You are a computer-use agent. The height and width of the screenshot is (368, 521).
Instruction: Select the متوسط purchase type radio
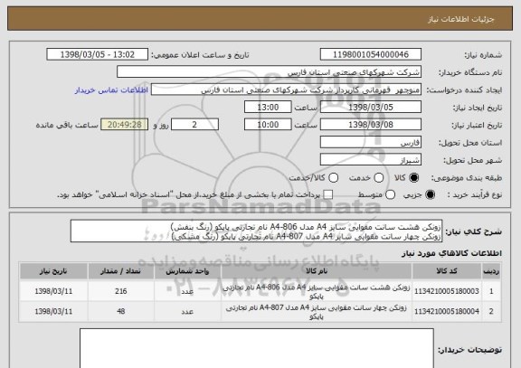(390, 194)
